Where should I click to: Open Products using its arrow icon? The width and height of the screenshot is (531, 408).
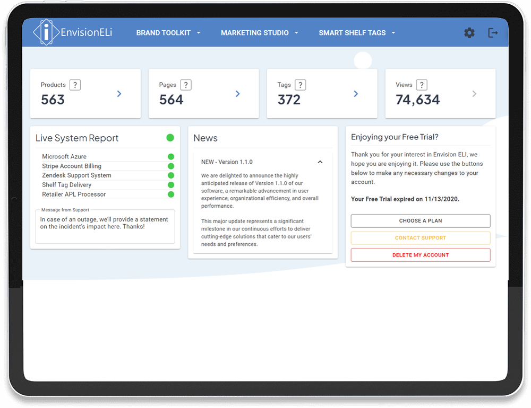click(119, 94)
